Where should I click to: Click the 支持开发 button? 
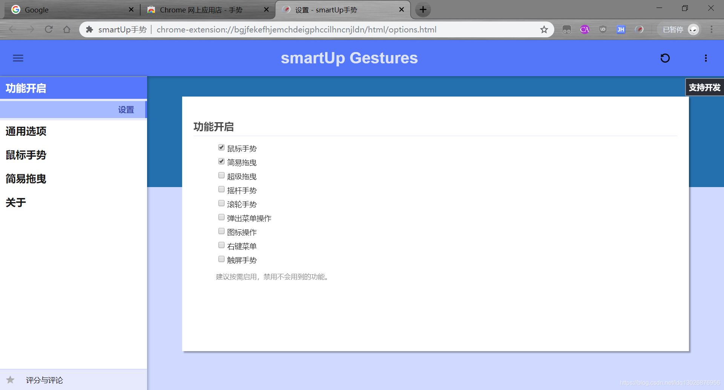tap(704, 87)
